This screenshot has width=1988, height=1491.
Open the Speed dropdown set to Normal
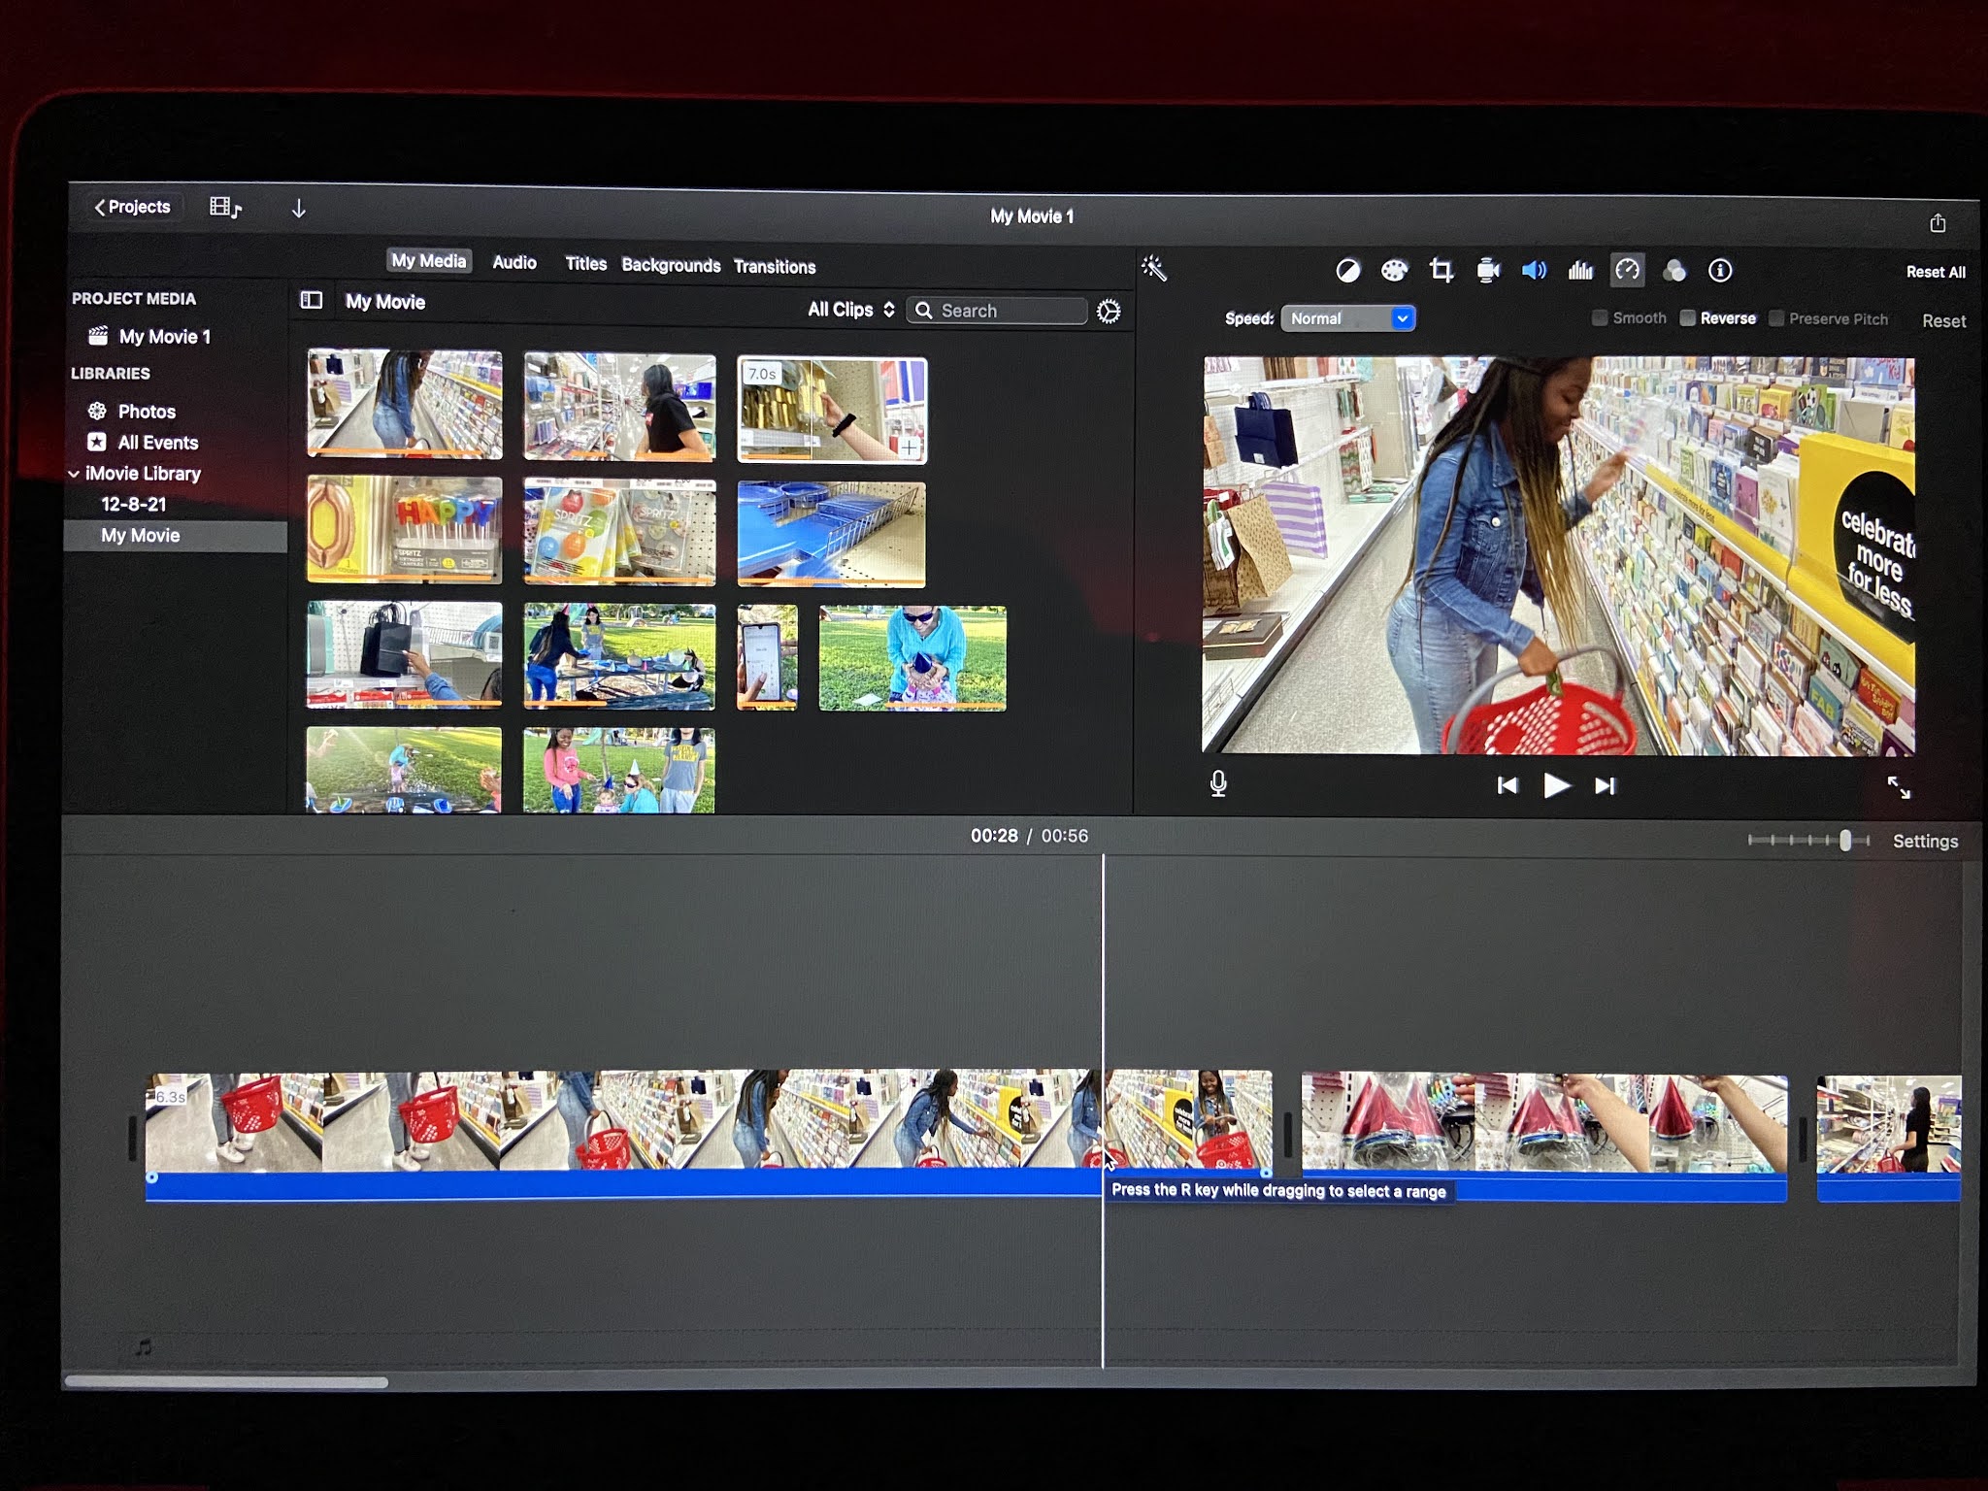(1347, 318)
